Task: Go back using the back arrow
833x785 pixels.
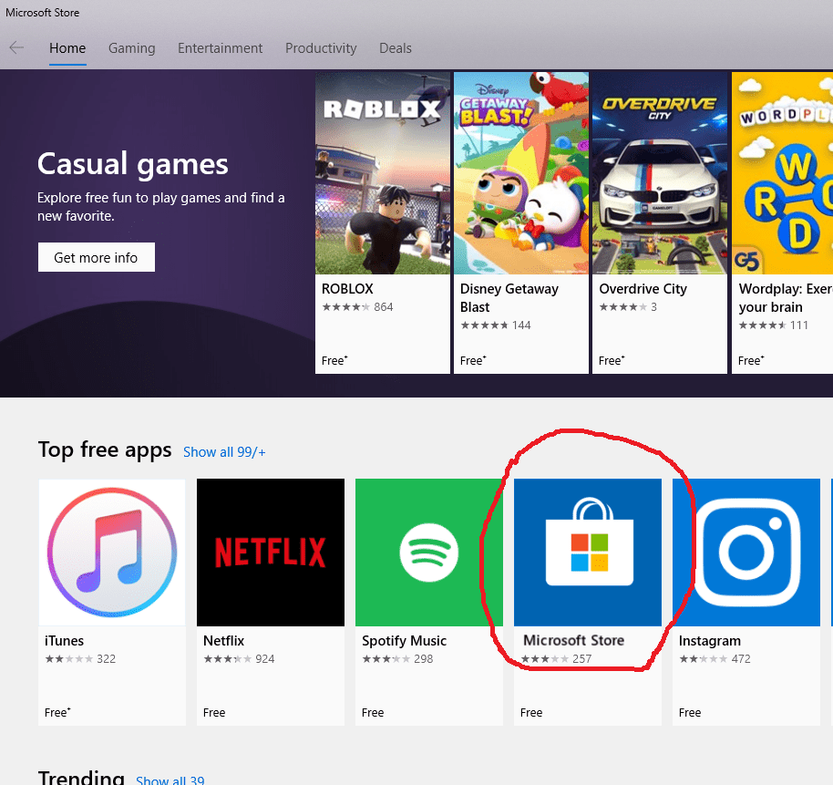Action: (x=16, y=47)
